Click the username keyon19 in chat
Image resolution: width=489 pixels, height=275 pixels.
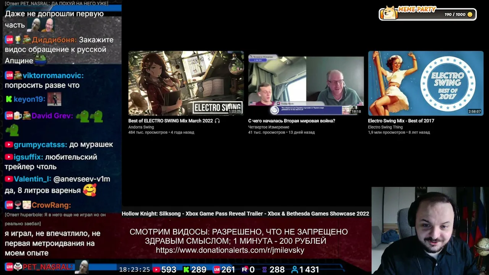click(x=29, y=99)
